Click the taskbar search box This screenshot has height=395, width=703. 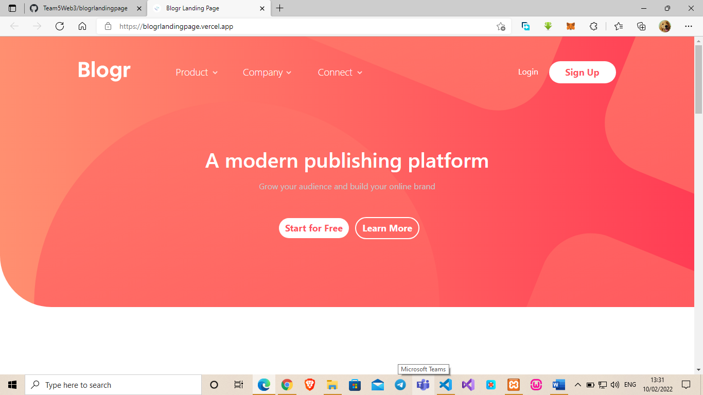pos(113,385)
